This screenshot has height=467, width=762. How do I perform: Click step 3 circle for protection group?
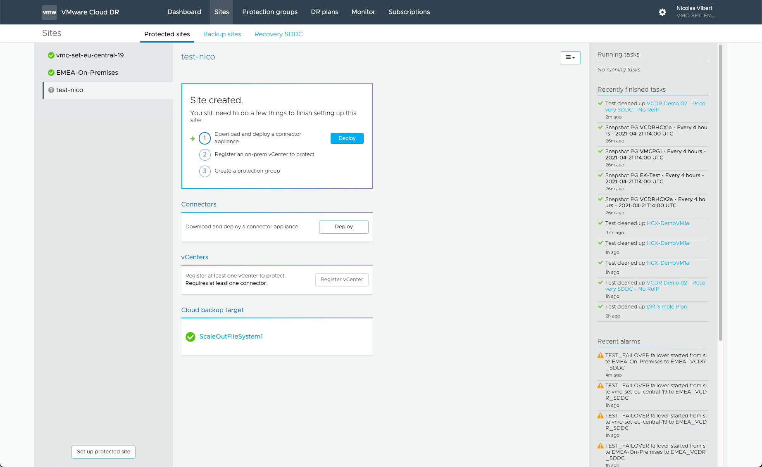click(x=205, y=171)
